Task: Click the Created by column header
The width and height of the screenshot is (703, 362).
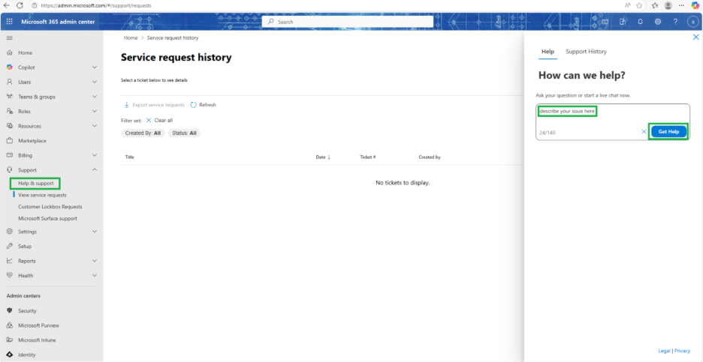Action: click(x=430, y=157)
